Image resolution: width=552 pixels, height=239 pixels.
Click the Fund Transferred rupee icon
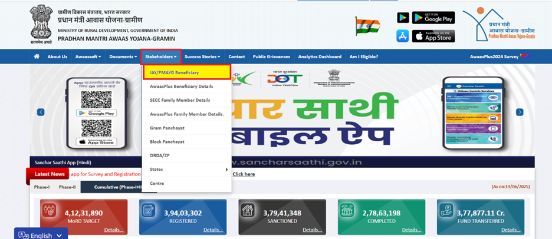[446, 210]
